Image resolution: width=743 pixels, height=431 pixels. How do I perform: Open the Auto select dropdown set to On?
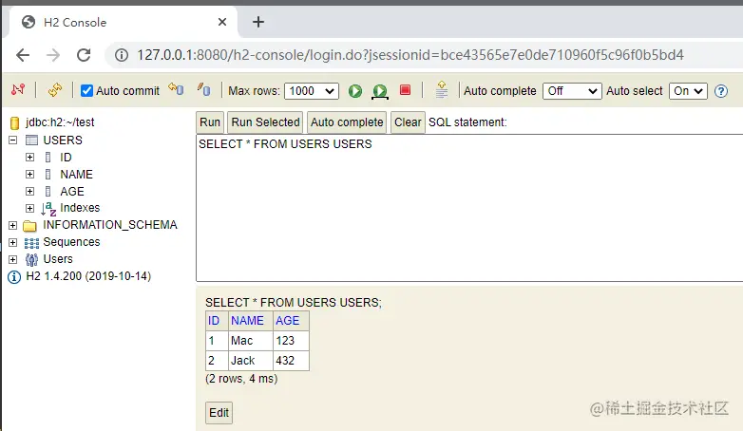[x=688, y=91]
